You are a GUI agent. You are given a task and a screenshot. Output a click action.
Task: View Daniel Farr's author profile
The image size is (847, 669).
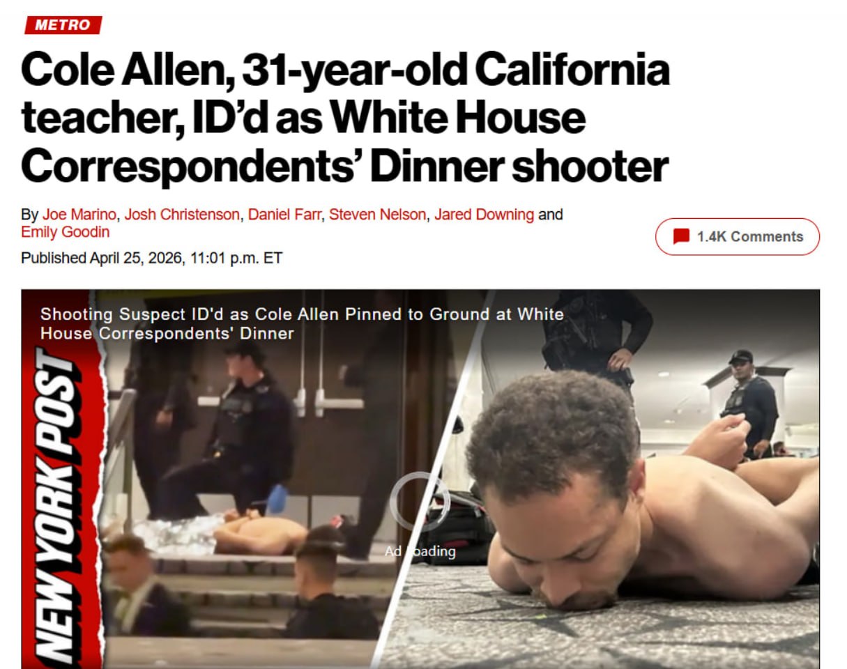[x=284, y=215]
